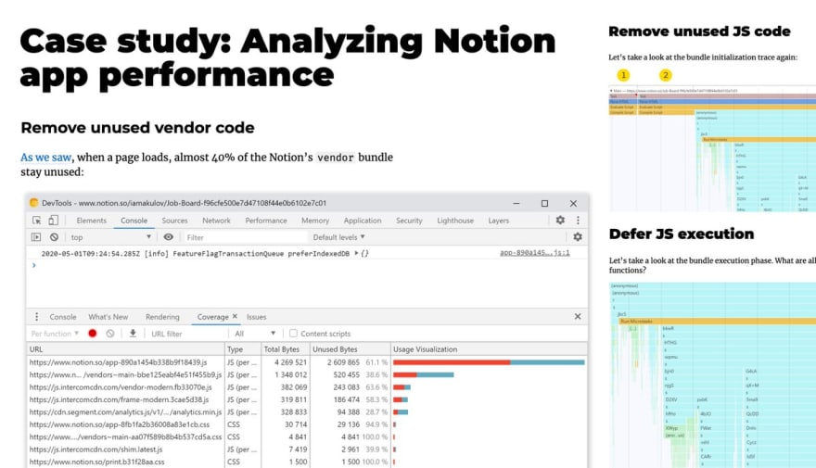The image size is (816, 468).
Task: Switch to the Memory tab
Action: 315,221
